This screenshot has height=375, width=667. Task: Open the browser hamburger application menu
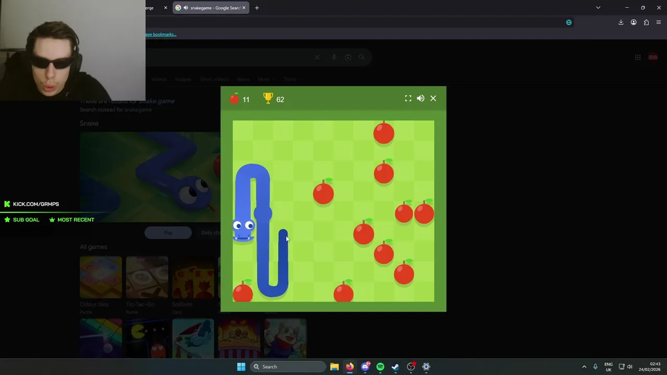(x=659, y=22)
